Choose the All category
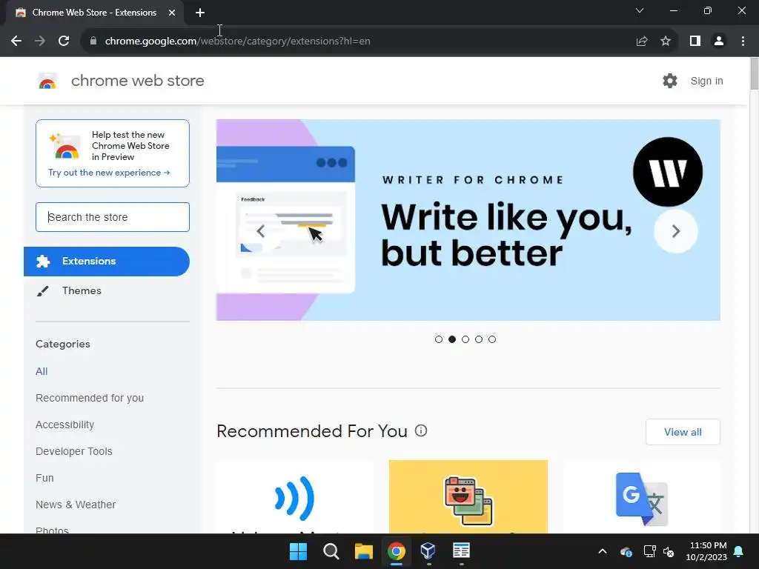 click(42, 371)
